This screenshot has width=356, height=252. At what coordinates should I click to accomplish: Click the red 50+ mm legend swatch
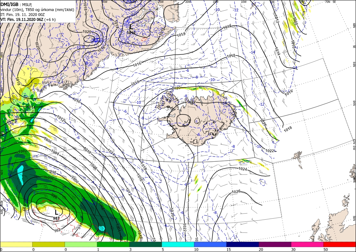(x=340, y=244)
